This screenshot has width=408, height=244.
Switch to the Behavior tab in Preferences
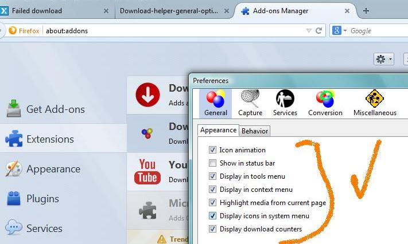pos(254,131)
